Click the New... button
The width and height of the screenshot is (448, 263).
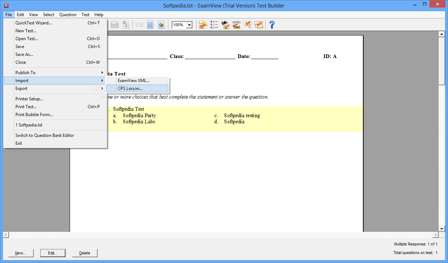point(21,253)
